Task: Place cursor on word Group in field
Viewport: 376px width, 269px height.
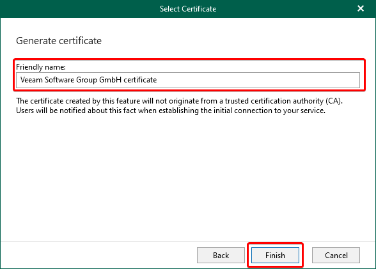Action: (x=86, y=80)
